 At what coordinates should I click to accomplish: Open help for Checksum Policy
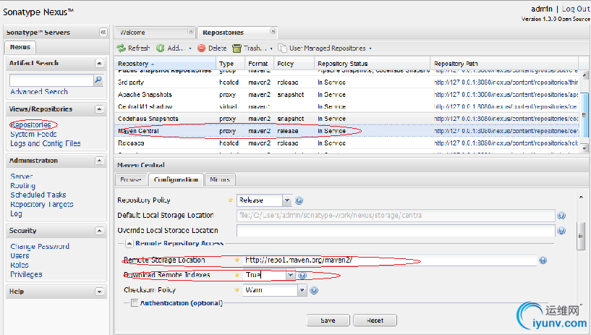[x=314, y=290]
